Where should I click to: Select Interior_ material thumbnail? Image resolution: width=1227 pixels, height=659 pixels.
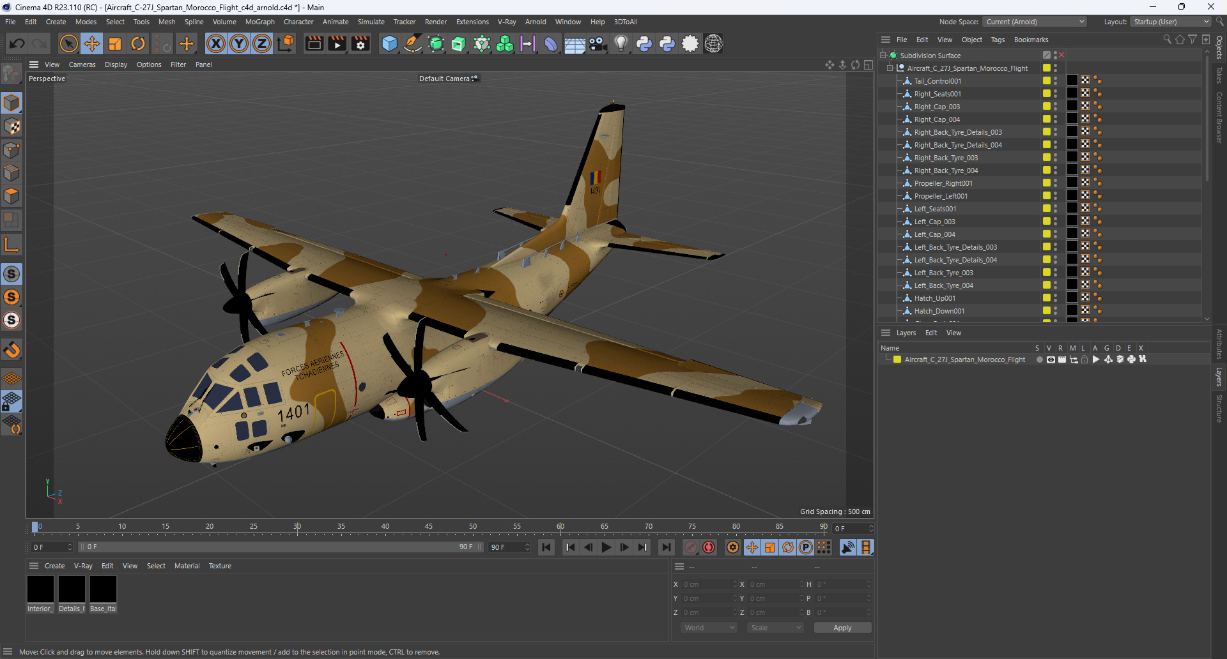click(40, 589)
